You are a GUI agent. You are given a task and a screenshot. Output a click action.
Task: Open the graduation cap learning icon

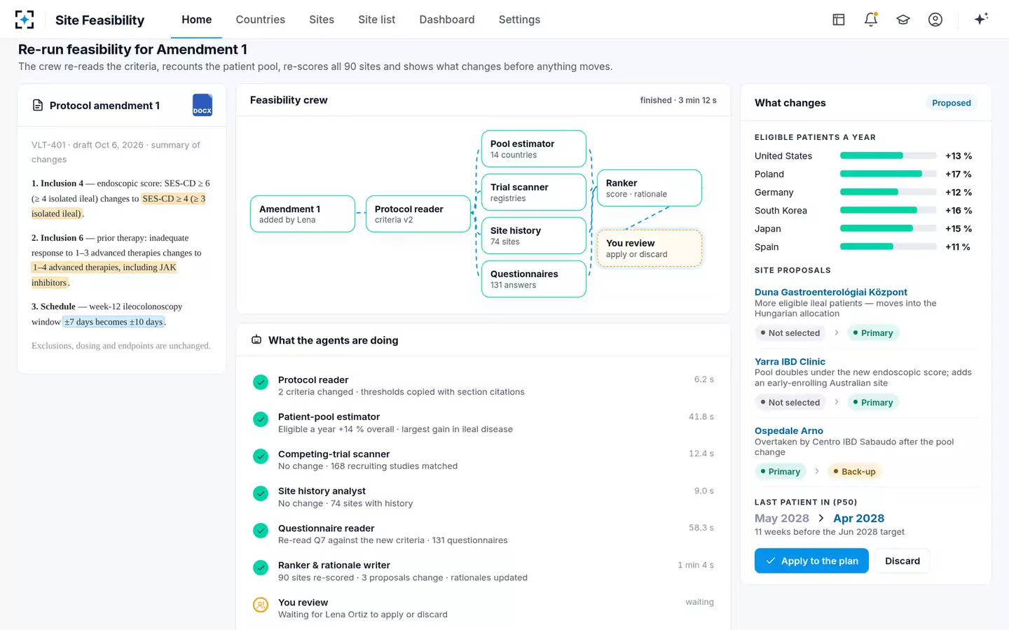(x=903, y=20)
